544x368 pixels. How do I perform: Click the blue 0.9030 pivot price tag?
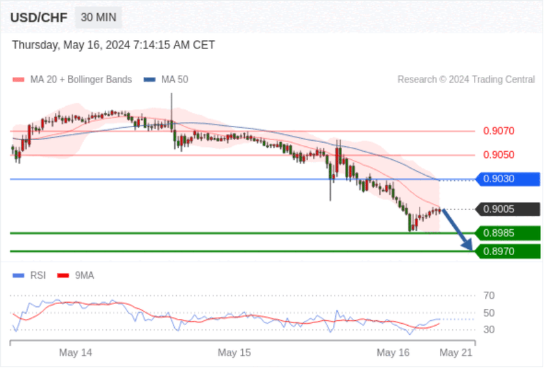pos(508,179)
